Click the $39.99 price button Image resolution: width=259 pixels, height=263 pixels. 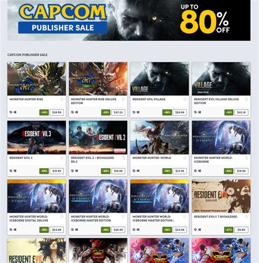point(57,112)
